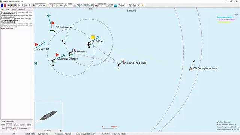The image size is (240, 135).
Task: Click the Game speed spinner arrows
Action: click(x=109, y=6)
